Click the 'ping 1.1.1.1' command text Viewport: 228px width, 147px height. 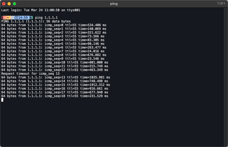pos(46,18)
